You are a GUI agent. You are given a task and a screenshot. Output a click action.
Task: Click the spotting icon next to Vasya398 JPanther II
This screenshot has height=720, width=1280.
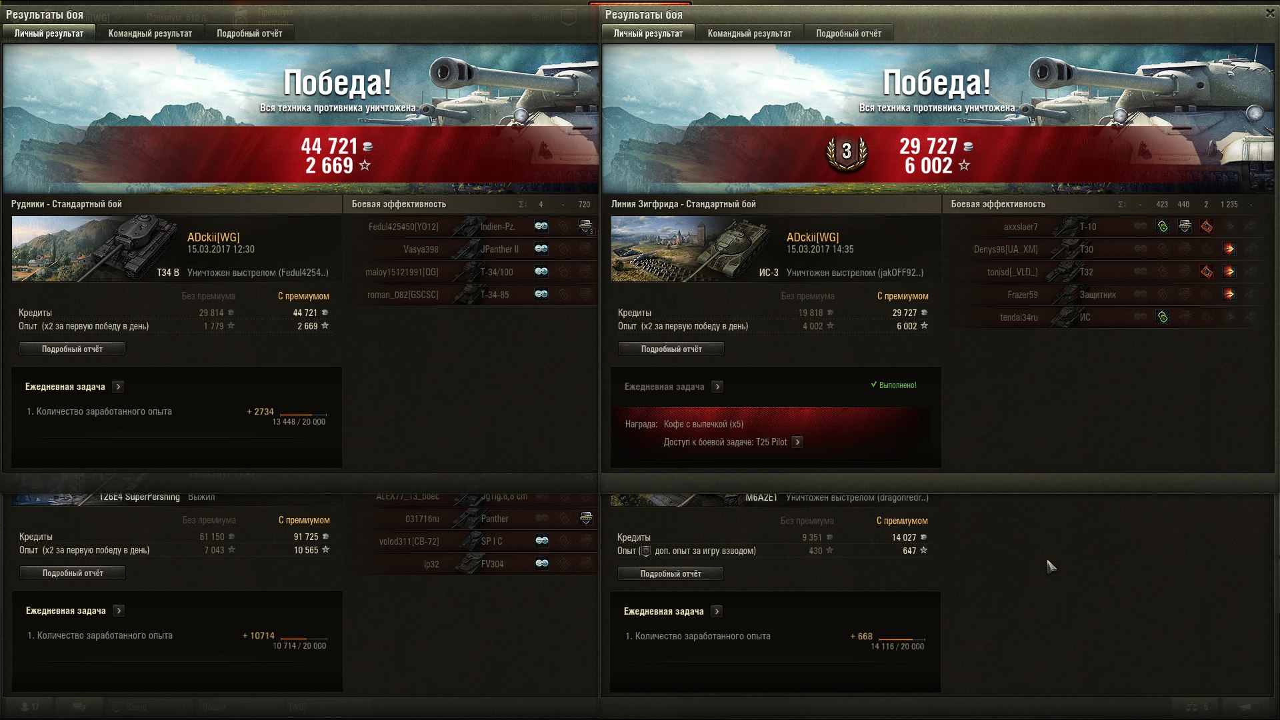pos(541,249)
